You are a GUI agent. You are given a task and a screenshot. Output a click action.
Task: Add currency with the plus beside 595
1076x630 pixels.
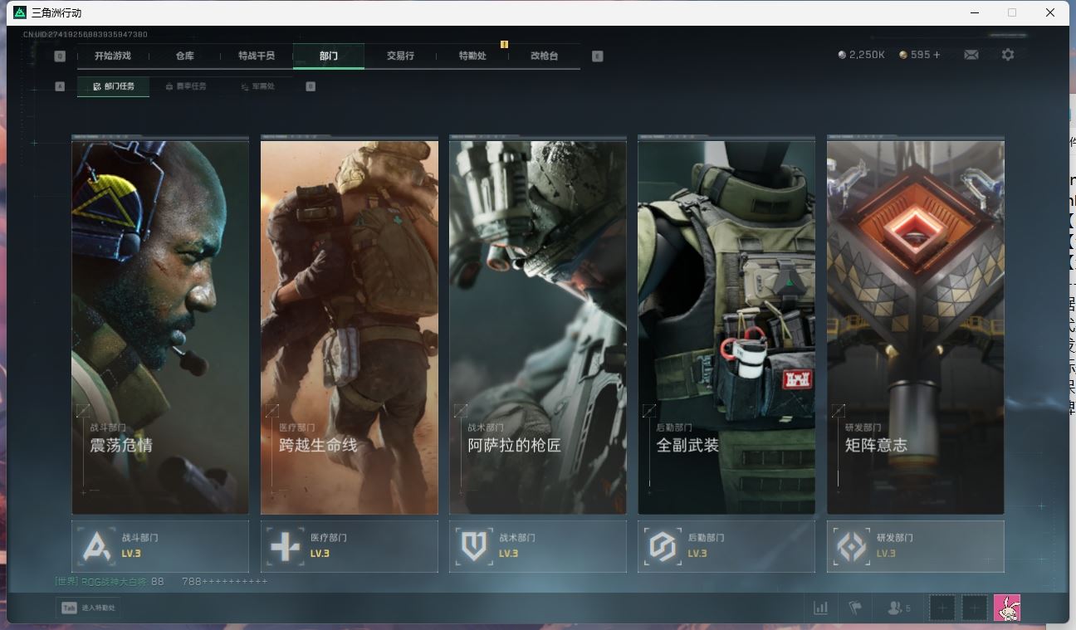click(x=937, y=55)
